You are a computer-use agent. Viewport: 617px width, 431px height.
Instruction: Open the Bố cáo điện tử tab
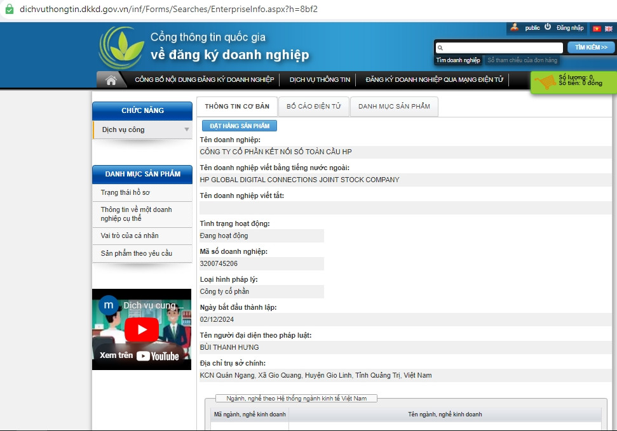point(313,107)
